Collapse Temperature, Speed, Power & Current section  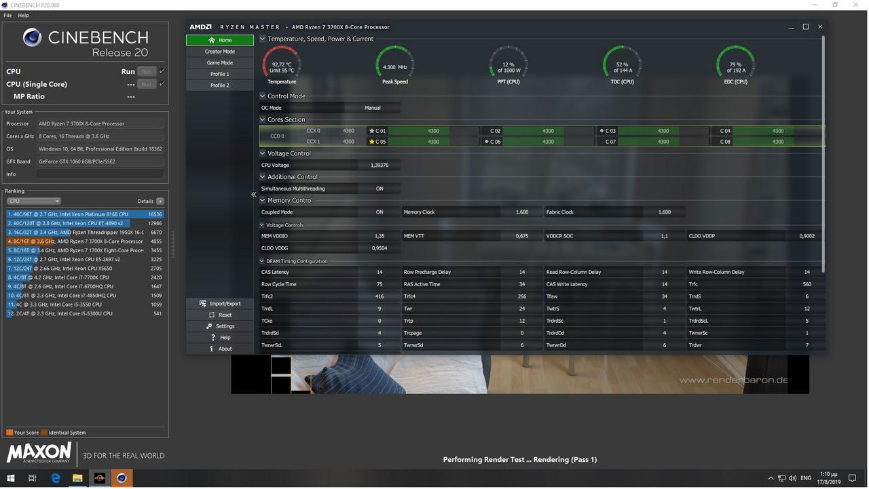(x=263, y=39)
